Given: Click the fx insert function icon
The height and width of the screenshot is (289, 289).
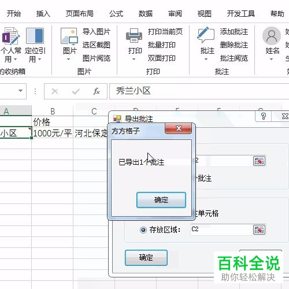Looking at the screenshot, I should (97, 91).
